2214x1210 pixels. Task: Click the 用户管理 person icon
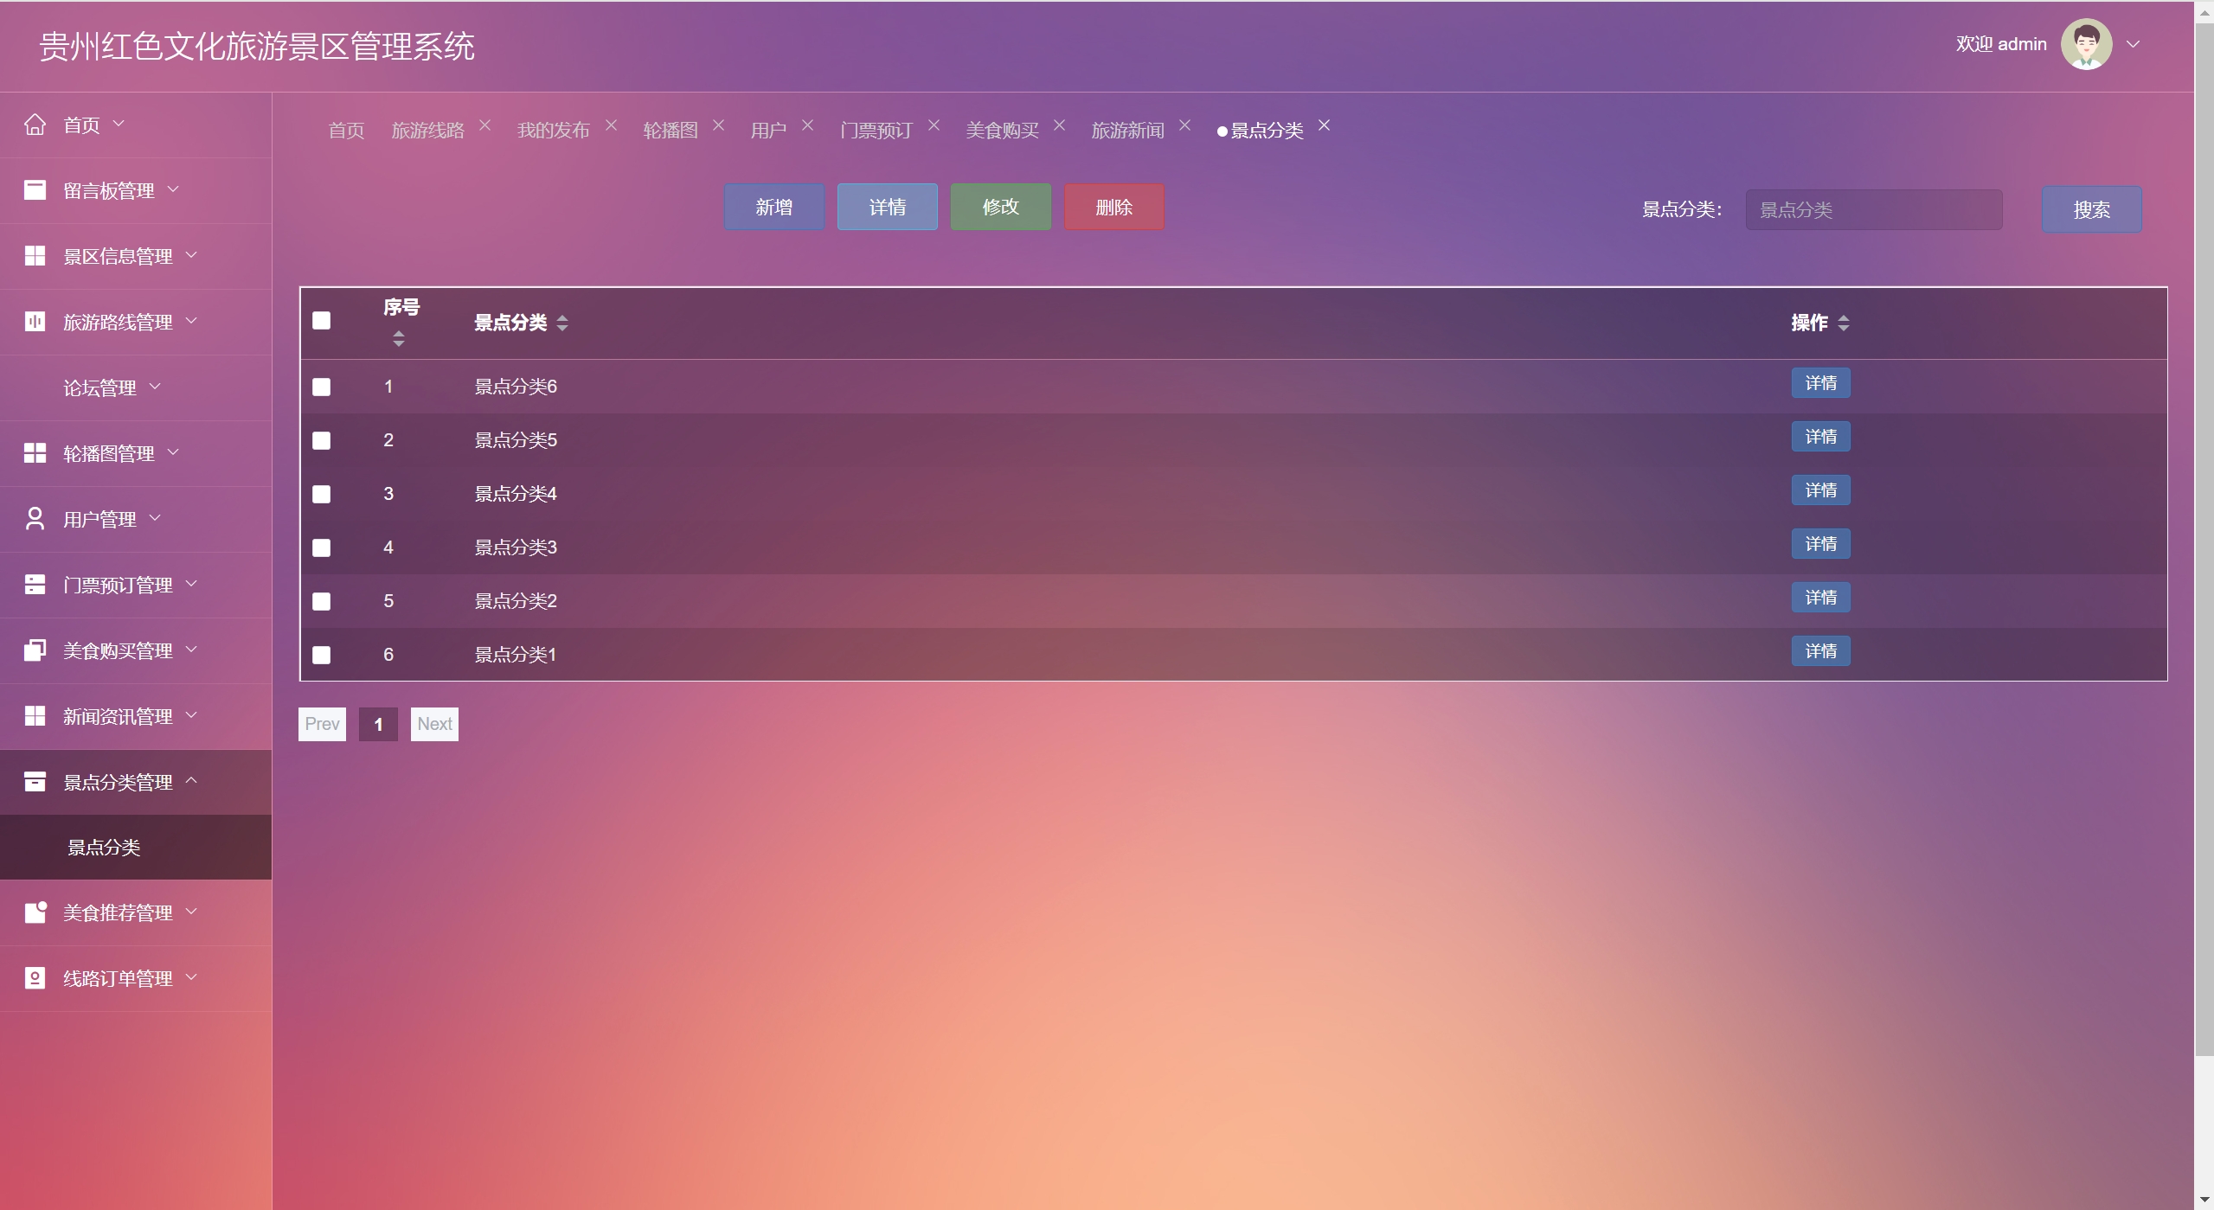pyautogui.click(x=35, y=519)
